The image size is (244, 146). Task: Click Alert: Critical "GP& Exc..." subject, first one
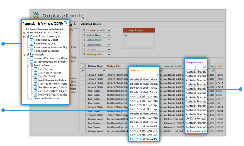point(144,131)
